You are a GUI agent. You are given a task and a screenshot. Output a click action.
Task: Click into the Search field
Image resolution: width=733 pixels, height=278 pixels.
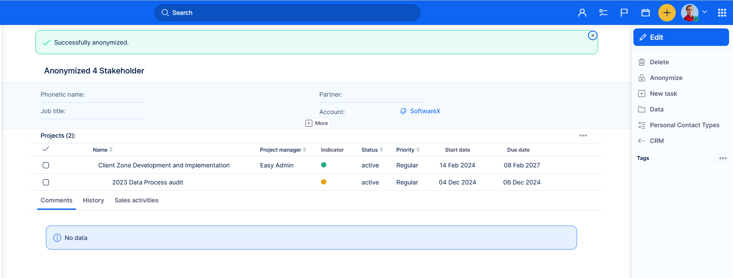click(287, 13)
